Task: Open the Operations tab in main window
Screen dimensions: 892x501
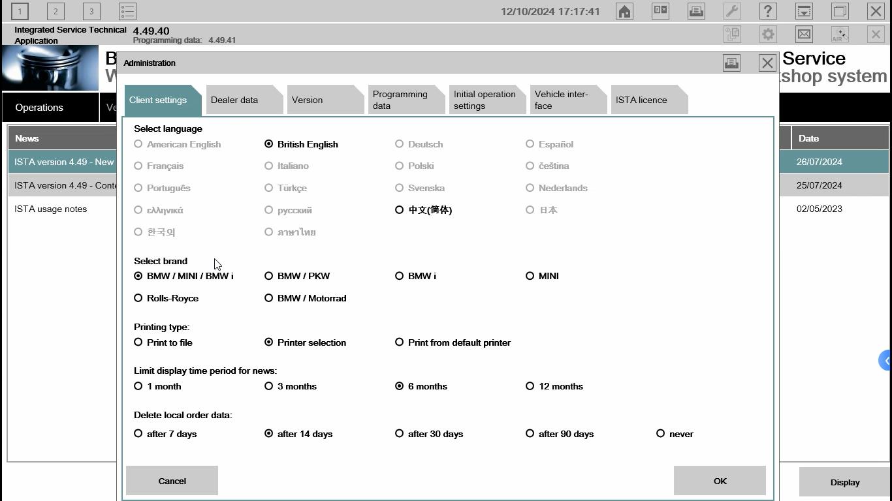Action: (x=50, y=108)
